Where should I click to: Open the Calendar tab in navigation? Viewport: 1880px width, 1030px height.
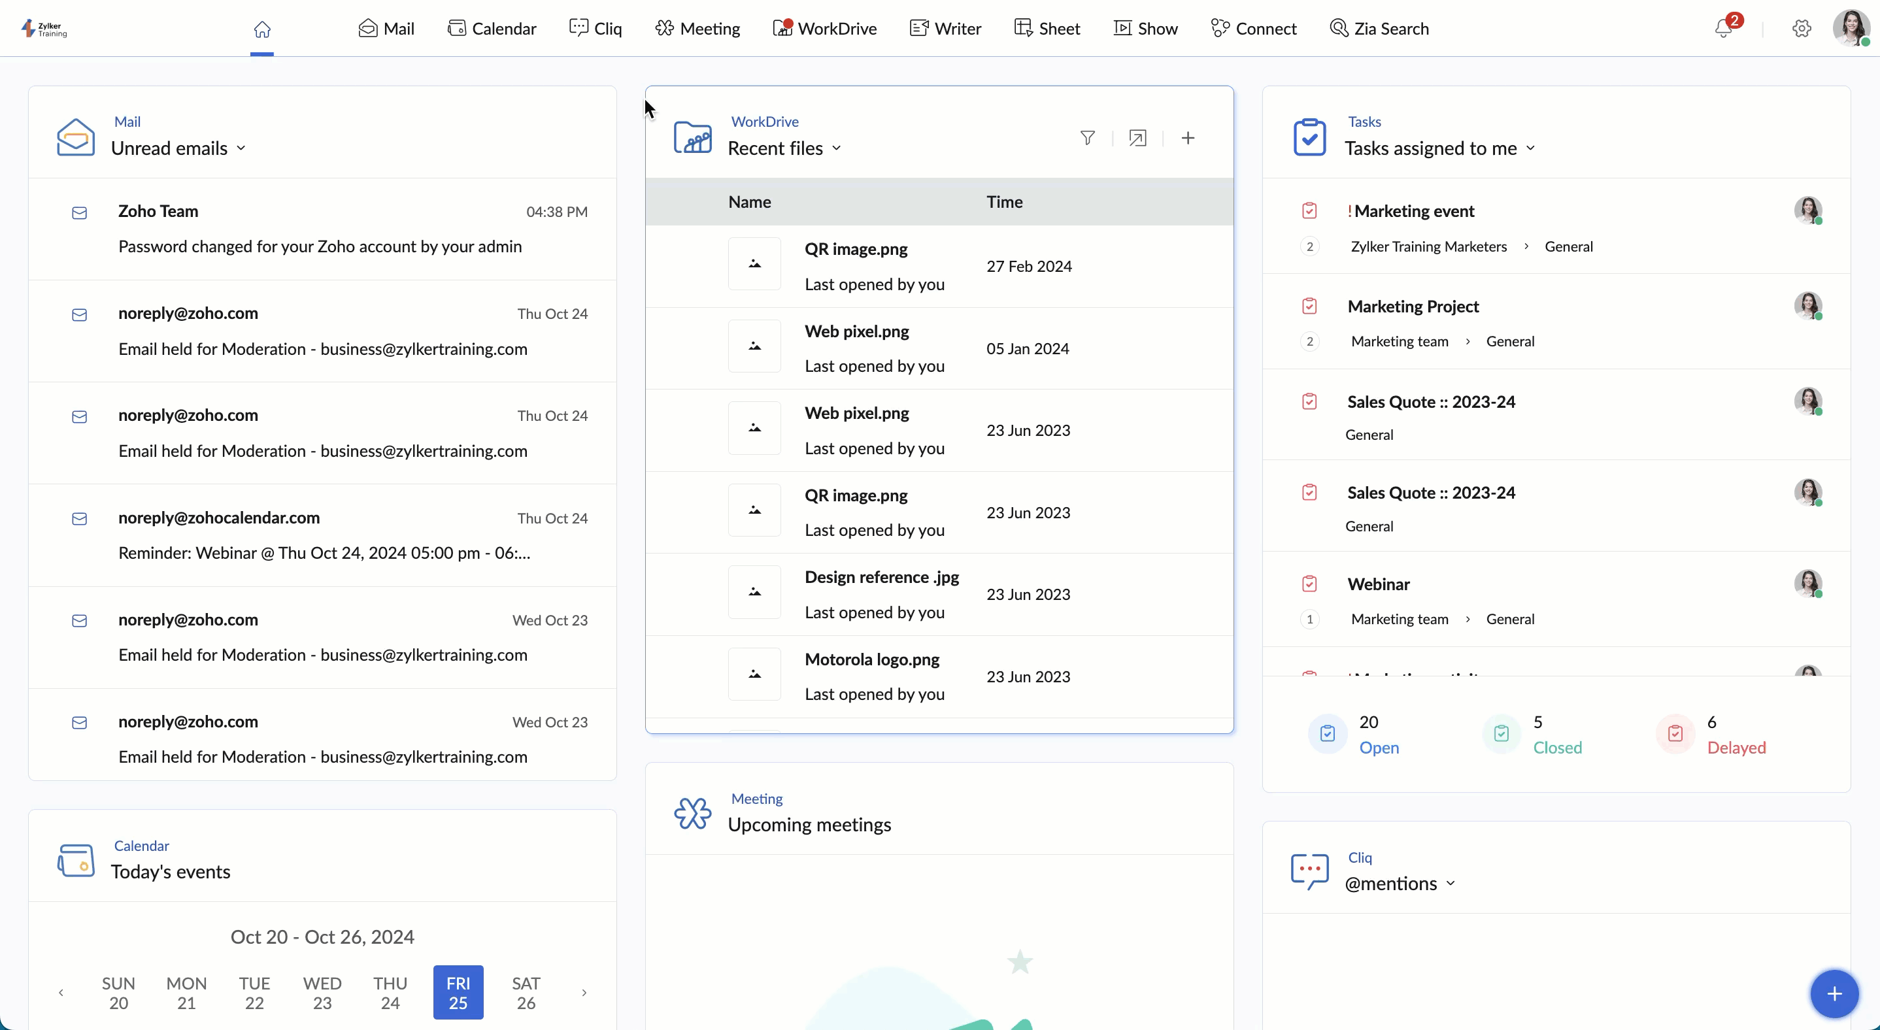click(x=491, y=29)
